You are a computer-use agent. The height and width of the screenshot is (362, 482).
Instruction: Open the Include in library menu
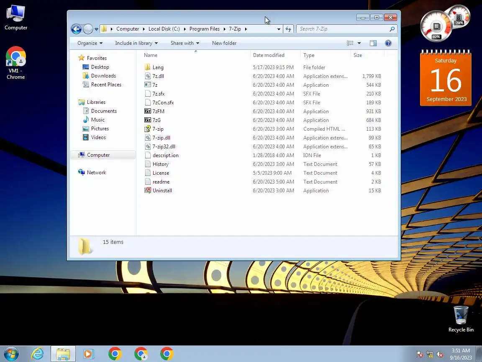[x=136, y=43]
